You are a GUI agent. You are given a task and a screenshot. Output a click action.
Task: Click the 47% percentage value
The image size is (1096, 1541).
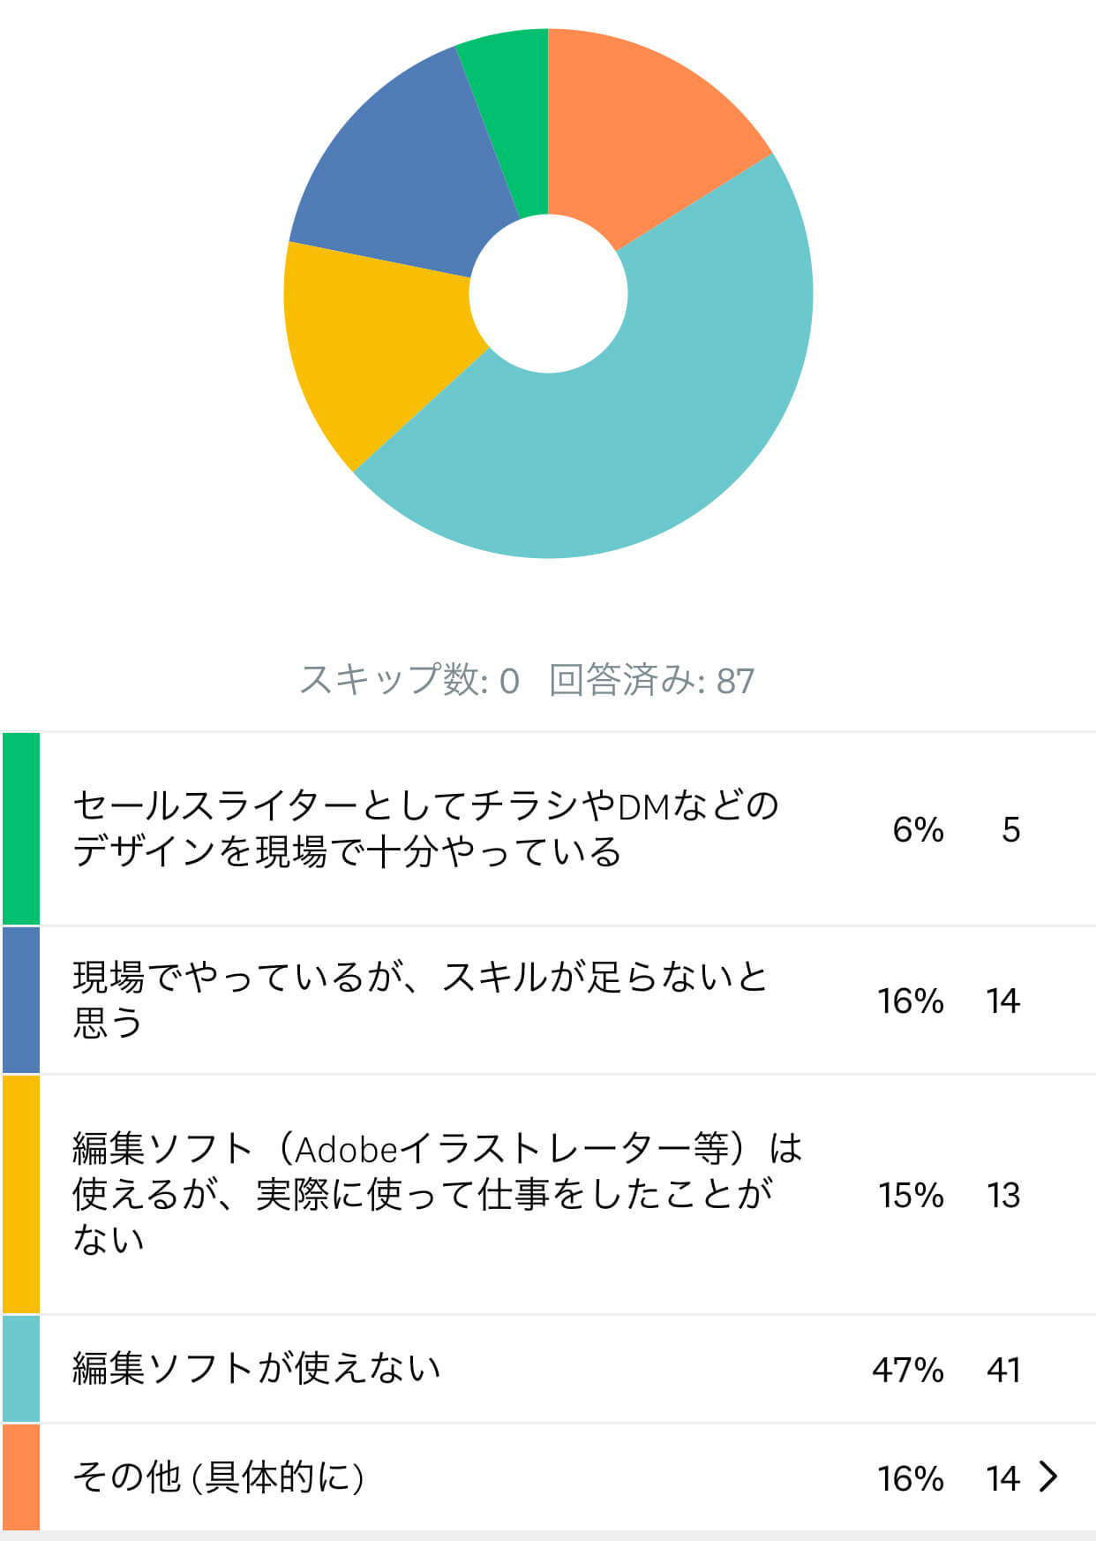[908, 1370]
